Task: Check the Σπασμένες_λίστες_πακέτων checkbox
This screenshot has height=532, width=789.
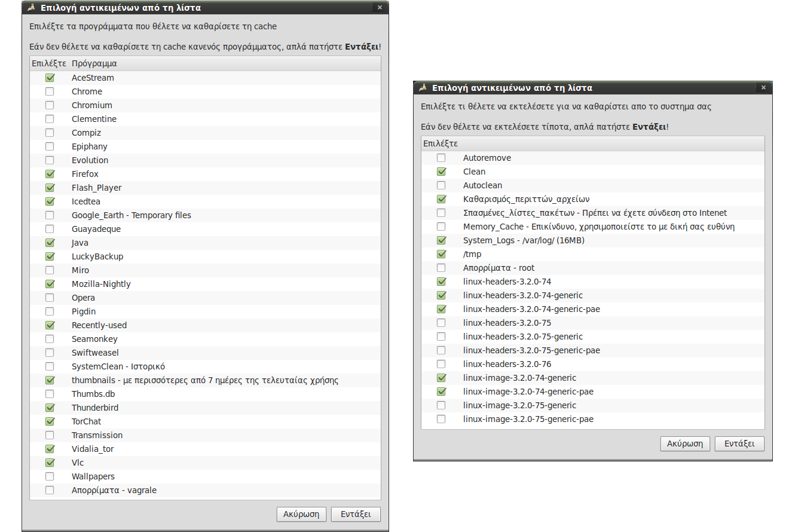Action: coord(441,213)
